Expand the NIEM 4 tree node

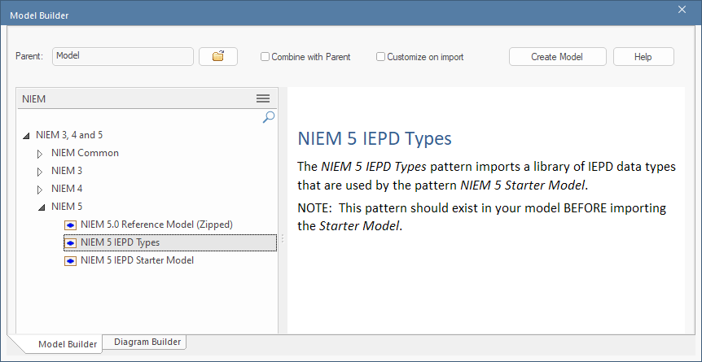(x=40, y=190)
